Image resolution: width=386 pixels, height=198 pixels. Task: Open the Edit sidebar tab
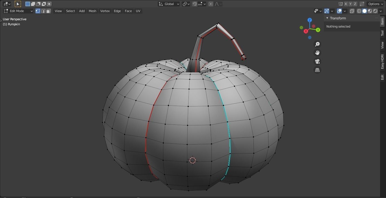point(382,77)
